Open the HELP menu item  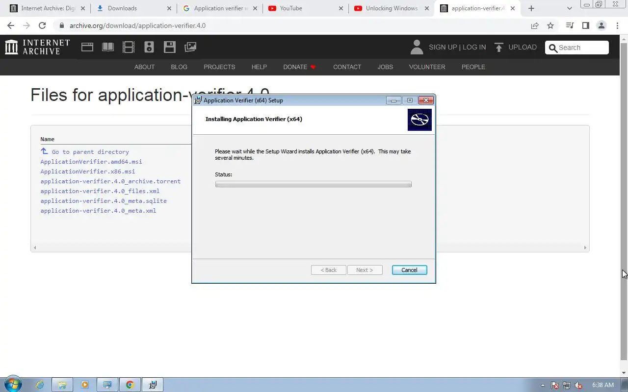tap(259, 67)
